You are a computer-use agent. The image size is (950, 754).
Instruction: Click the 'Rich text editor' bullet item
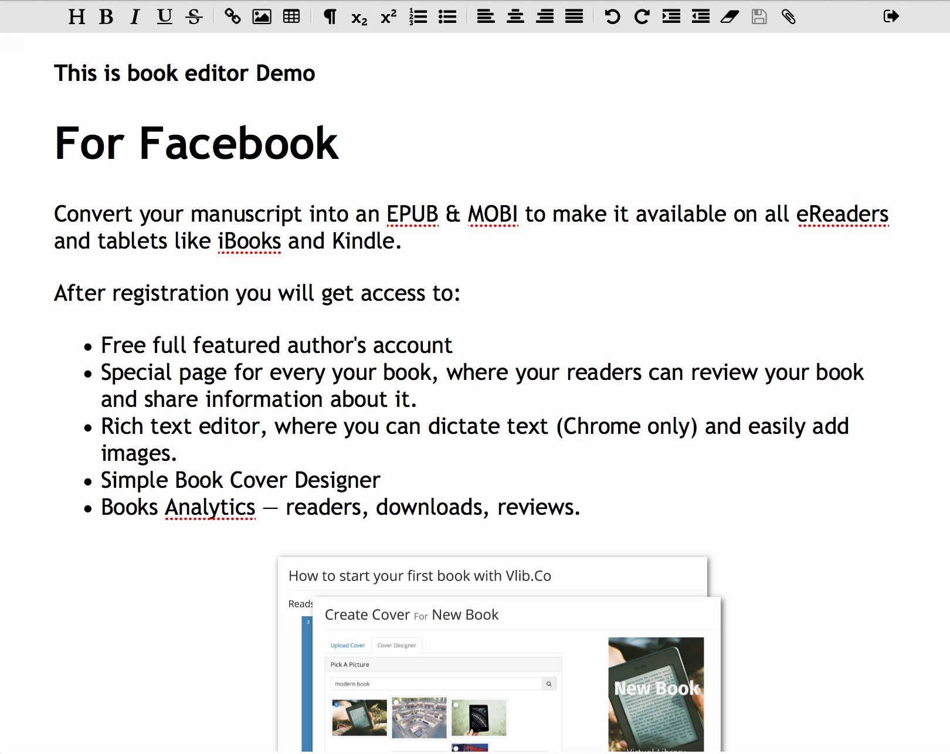coord(475,439)
